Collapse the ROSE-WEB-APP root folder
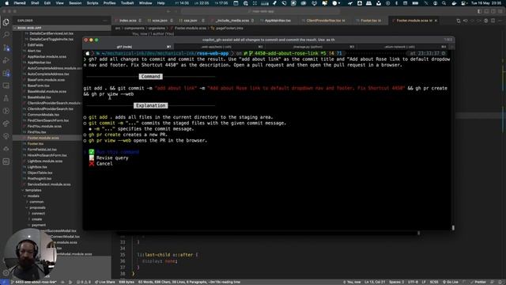The image size is (506, 285). coord(62,28)
